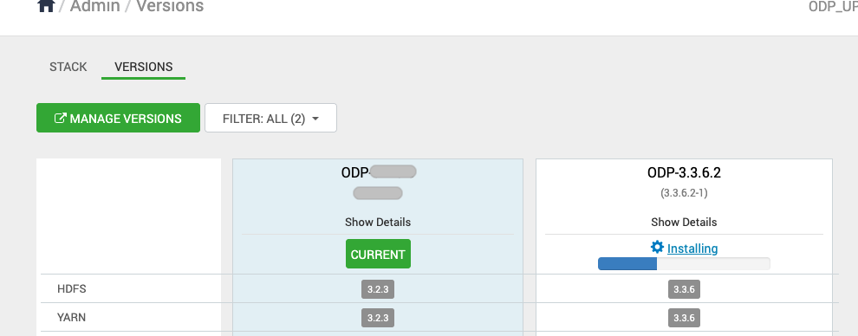This screenshot has width=858, height=336.
Task: Click the Admin breadcrumb link
Action: (x=94, y=6)
